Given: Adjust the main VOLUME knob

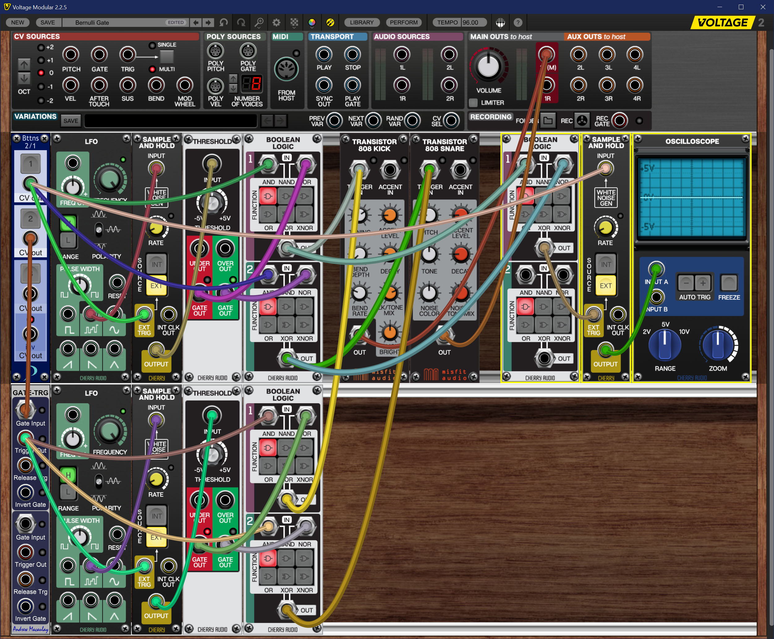Looking at the screenshot, I should [x=488, y=67].
